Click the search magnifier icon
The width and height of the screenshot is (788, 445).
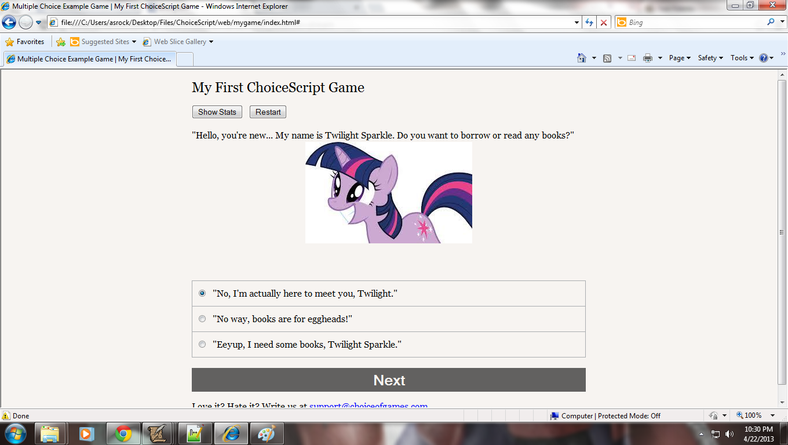point(771,22)
